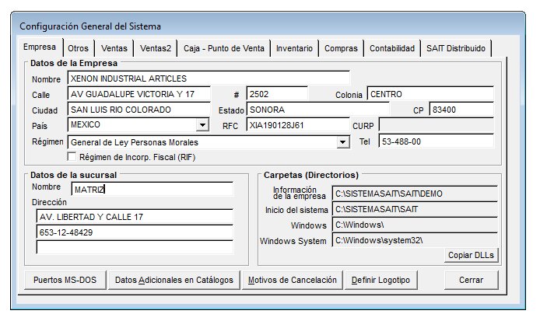This screenshot has width=540, height=321.
Task: Select the Inicio del sistema path field
Action: [415, 209]
